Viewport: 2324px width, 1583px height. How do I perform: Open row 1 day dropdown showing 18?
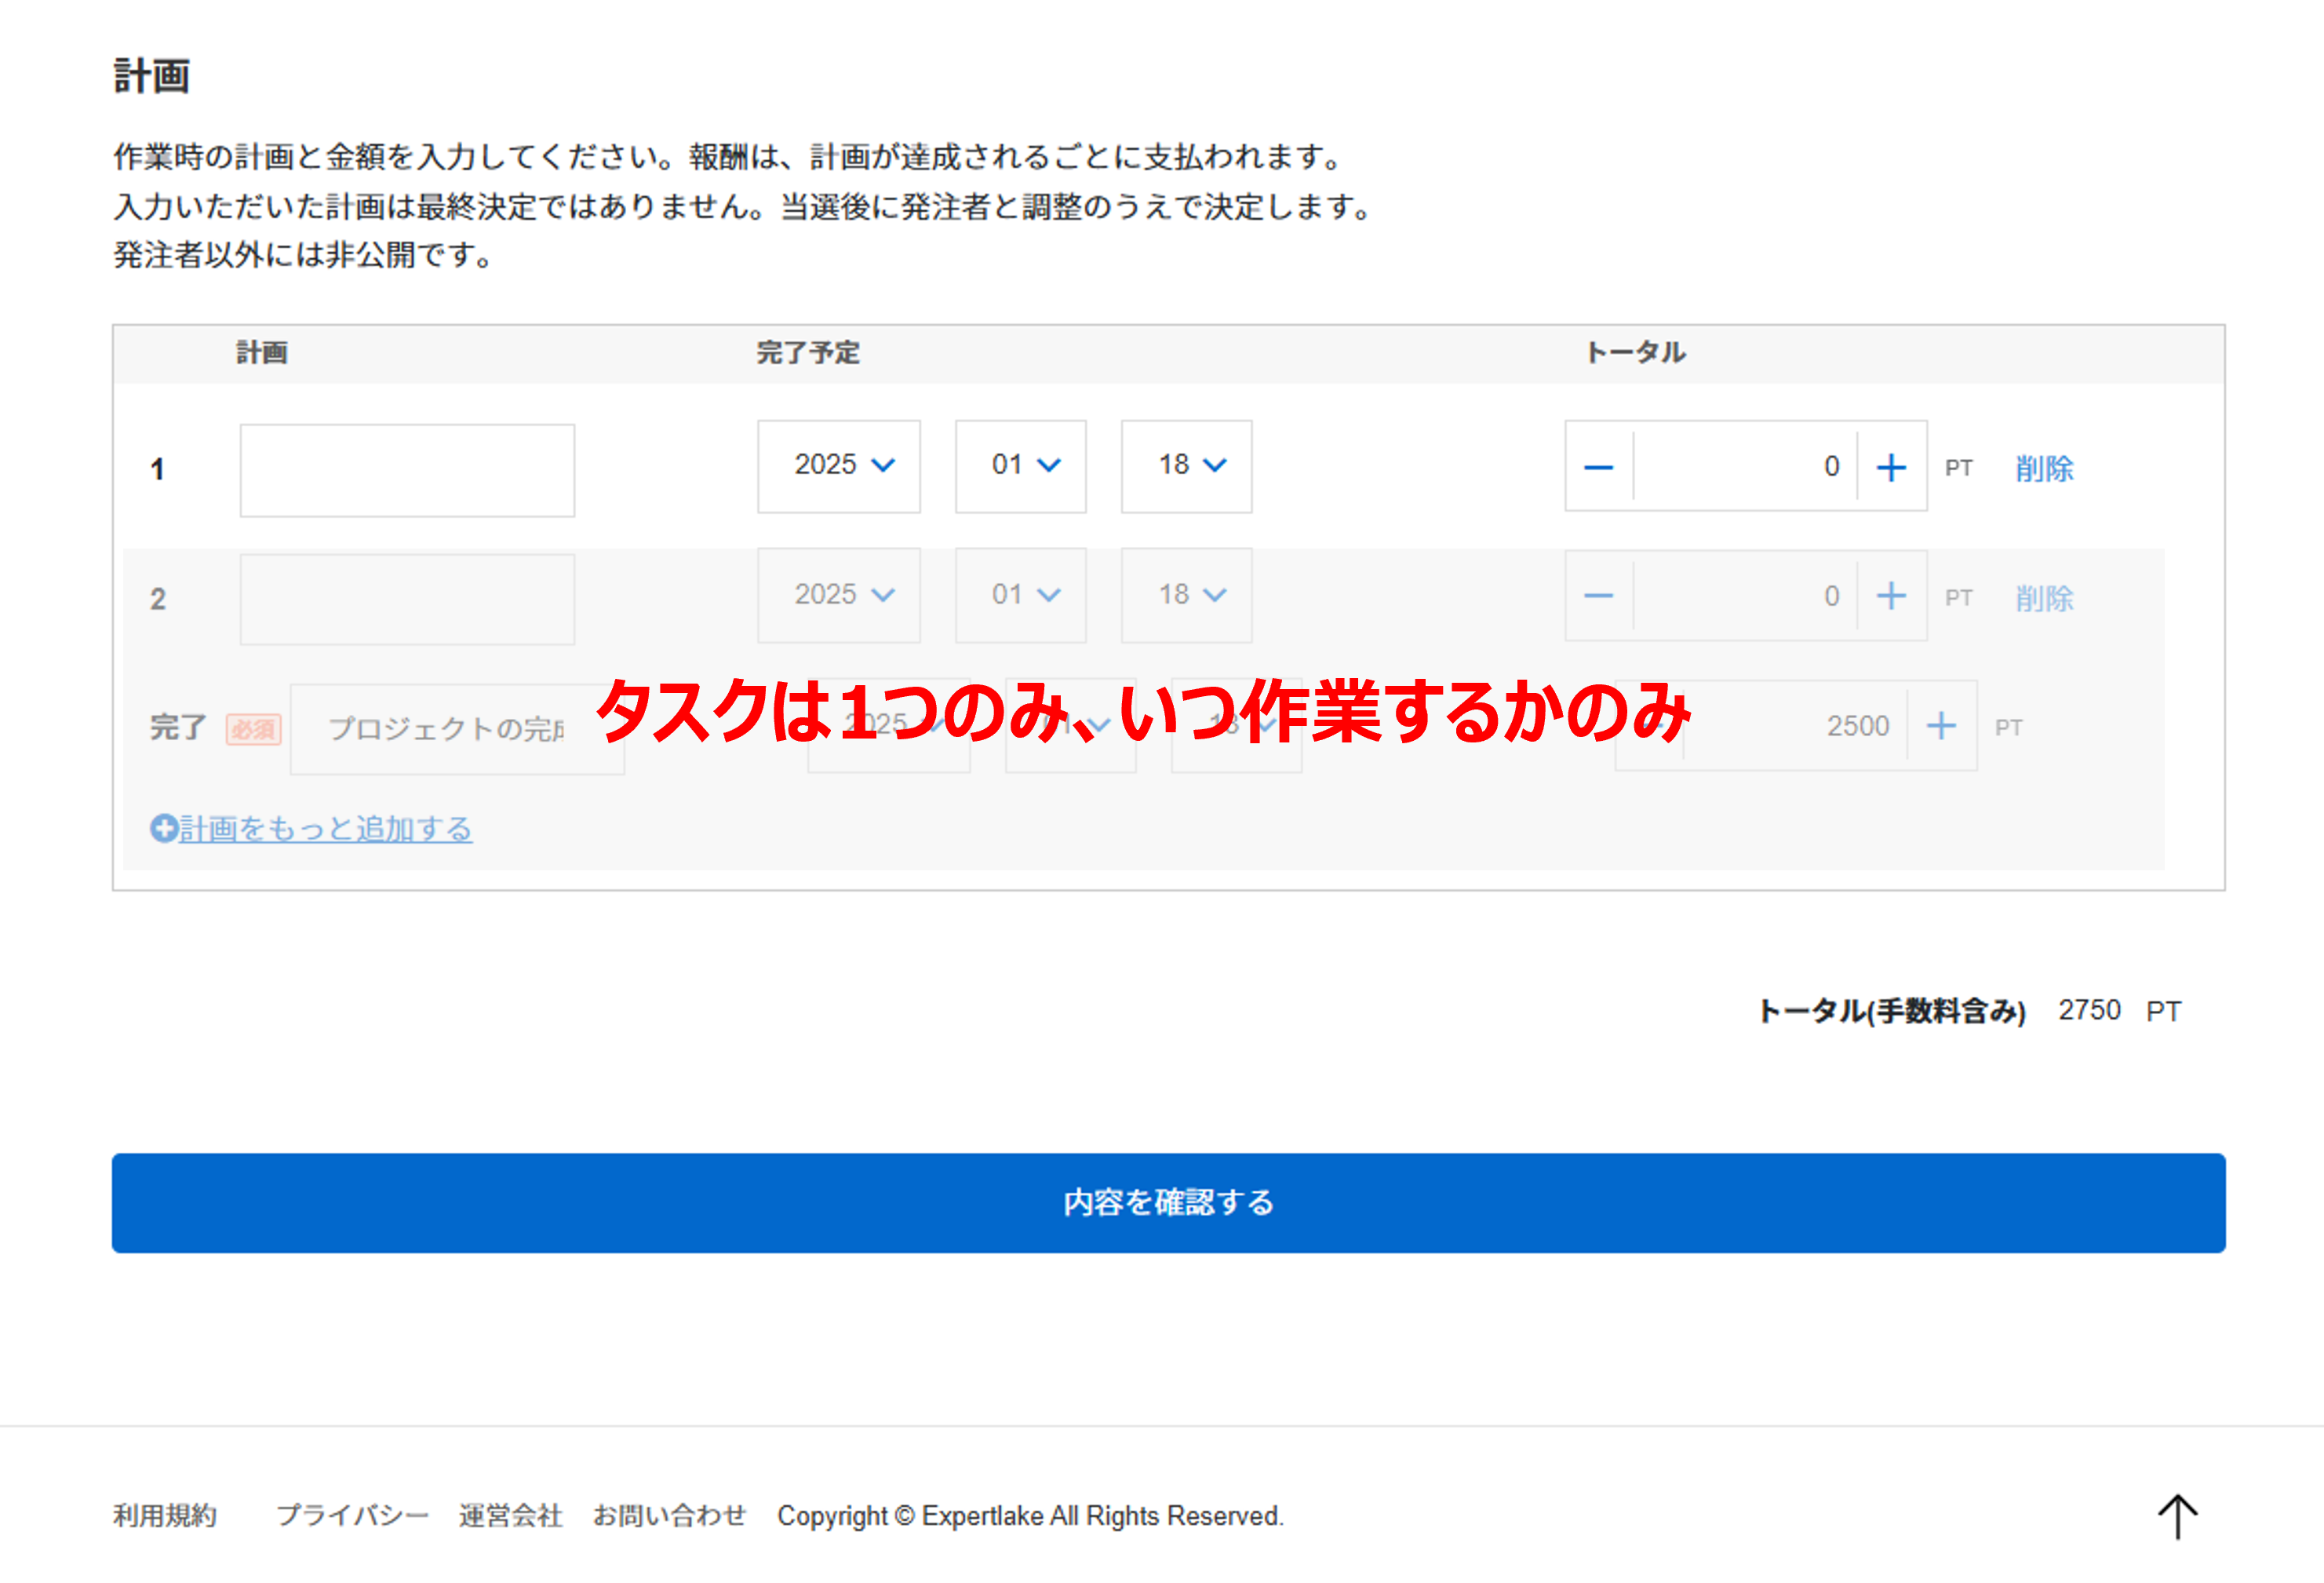[x=1186, y=466]
